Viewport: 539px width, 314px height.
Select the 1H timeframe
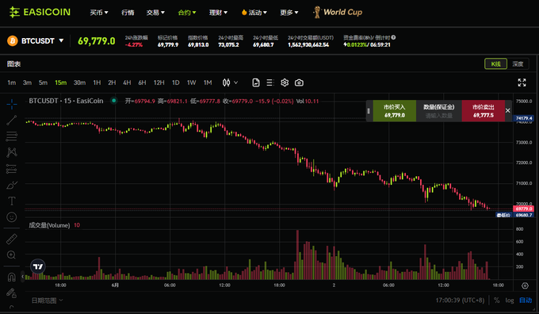point(97,82)
